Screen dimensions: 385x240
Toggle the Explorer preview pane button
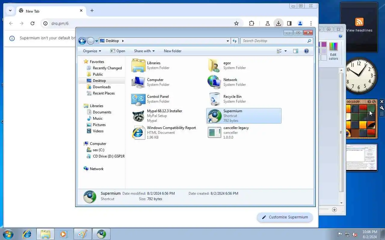(x=296, y=51)
